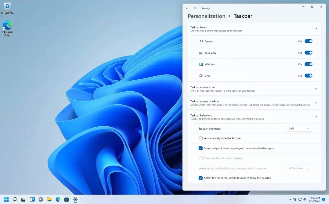Viewport: 329px width, 204px height.
Task: Open the All taskbars dropdown
Action: [x=299, y=168]
